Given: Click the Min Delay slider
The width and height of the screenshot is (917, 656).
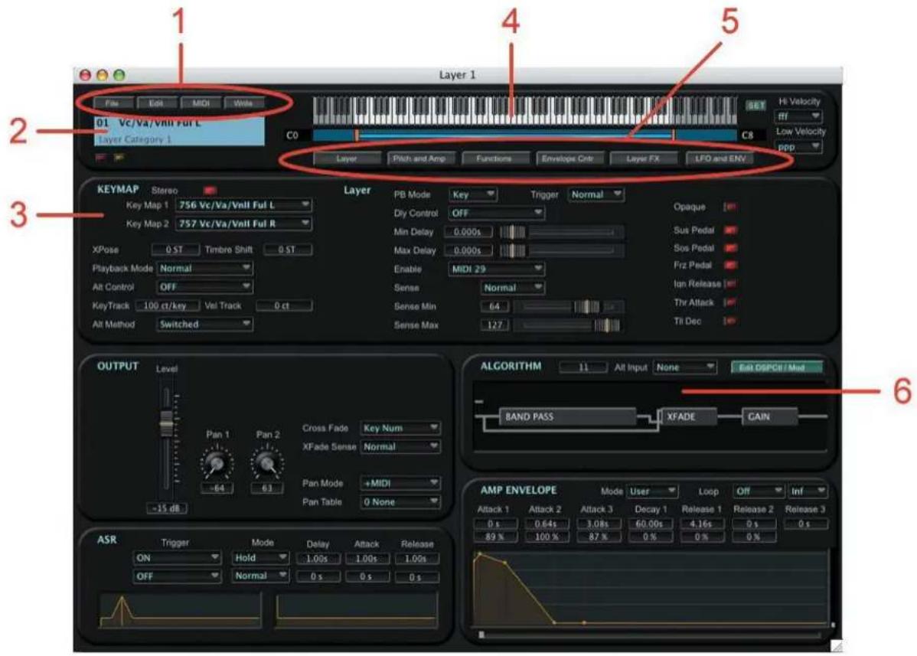Looking at the screenshot, I should point(561,232).
